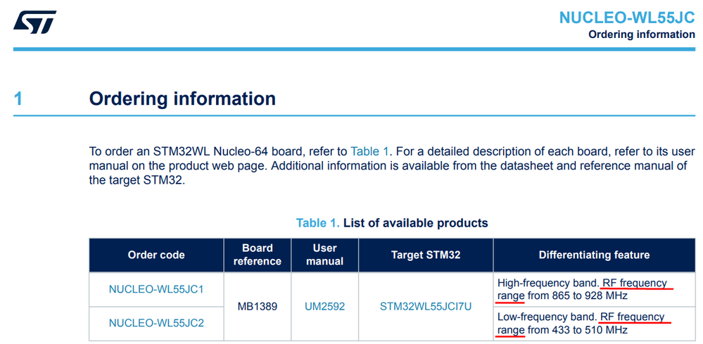The height and width of the screenshot is (344, 703).
Task: Select the MB1389 board reference cell
Action: tap(258, 307)
